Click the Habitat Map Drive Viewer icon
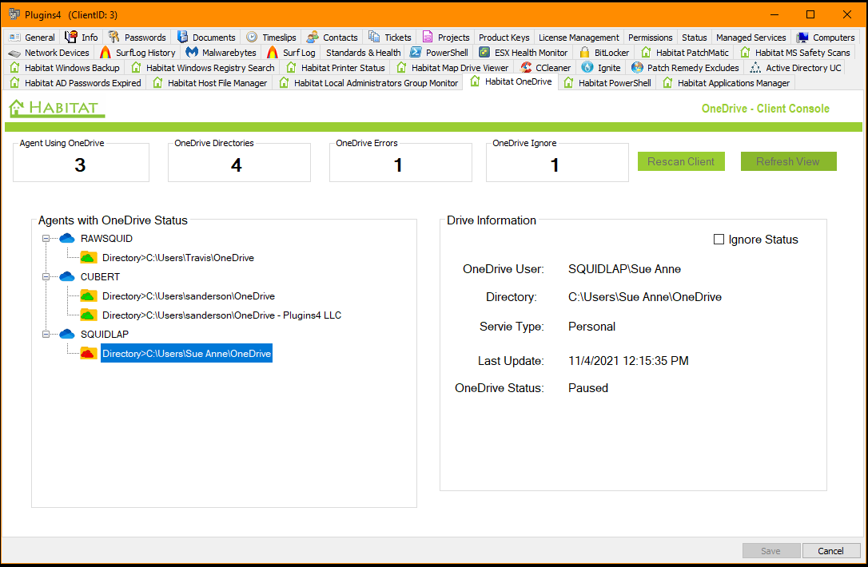This screenshot has height=567, width=868. (x=401, y=68)
